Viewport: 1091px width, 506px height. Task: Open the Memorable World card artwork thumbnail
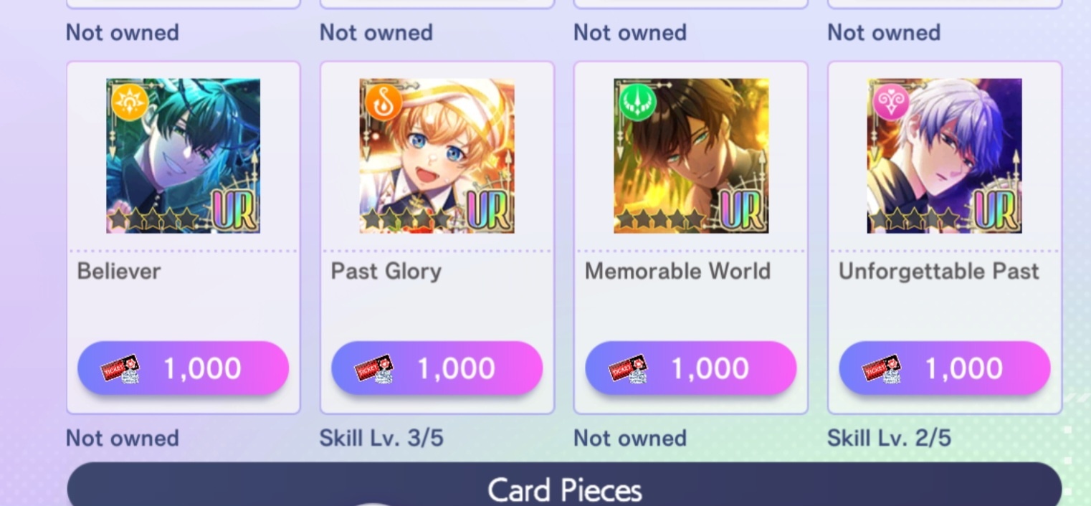click(x=691, y=156)
